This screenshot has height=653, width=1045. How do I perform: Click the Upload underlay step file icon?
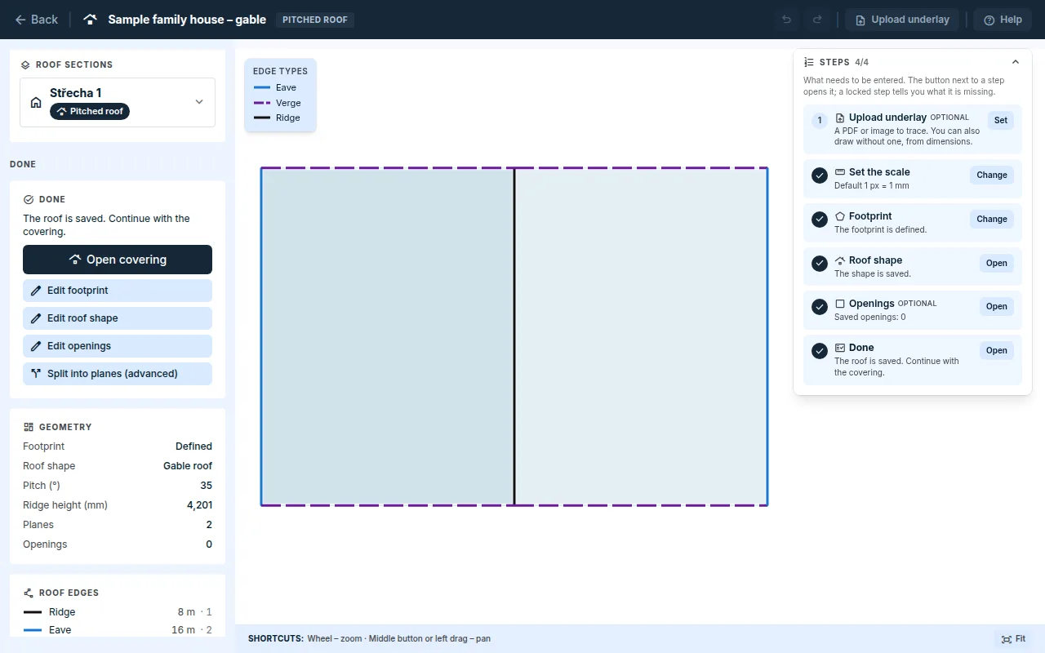[840, 118]
